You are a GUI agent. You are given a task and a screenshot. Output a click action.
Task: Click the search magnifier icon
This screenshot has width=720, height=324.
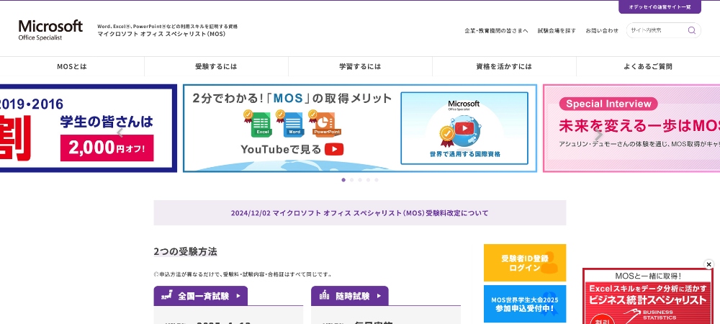point(691,30)
